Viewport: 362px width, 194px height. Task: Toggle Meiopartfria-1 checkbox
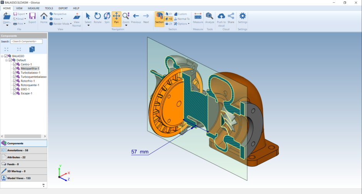click(15, 69)
